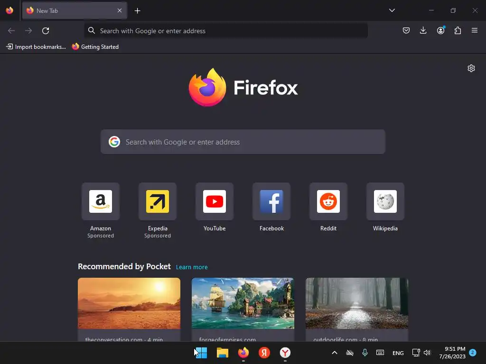This screenshot has width=486, height=364.
Task: Open Yandex Browser taskbar icon
Action: click(285, 353)
